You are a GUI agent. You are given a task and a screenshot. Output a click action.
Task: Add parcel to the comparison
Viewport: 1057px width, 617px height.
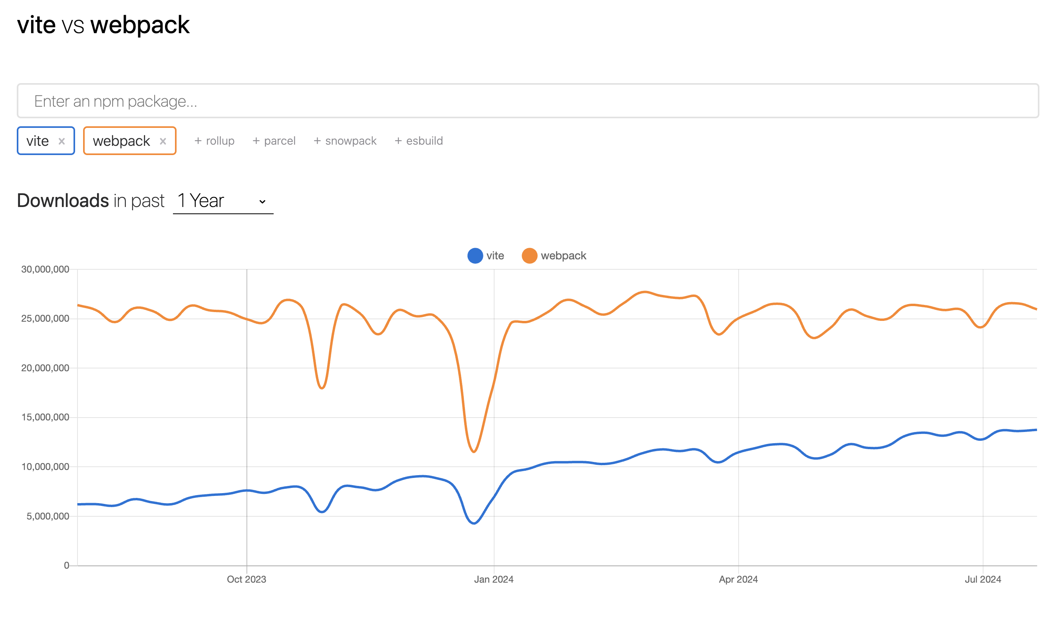(x=274, y=141)
